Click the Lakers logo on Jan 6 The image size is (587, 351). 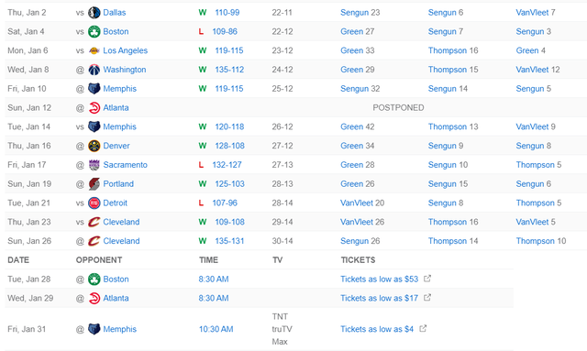tap(94, 50)
